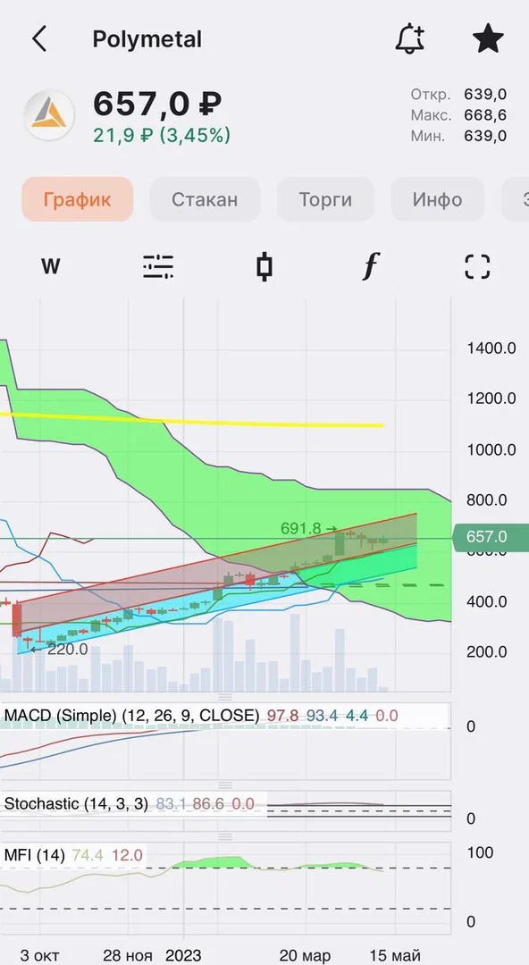Change chart type via candlestick icon
The image size is (529, 965).
click(264, 267)
